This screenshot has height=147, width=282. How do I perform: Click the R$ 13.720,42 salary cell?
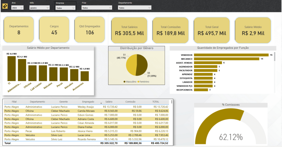pyautogui.click(x=110, y=107)
